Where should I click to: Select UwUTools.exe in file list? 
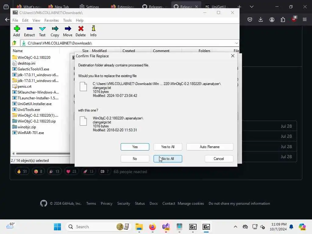[x=26, y=110]
